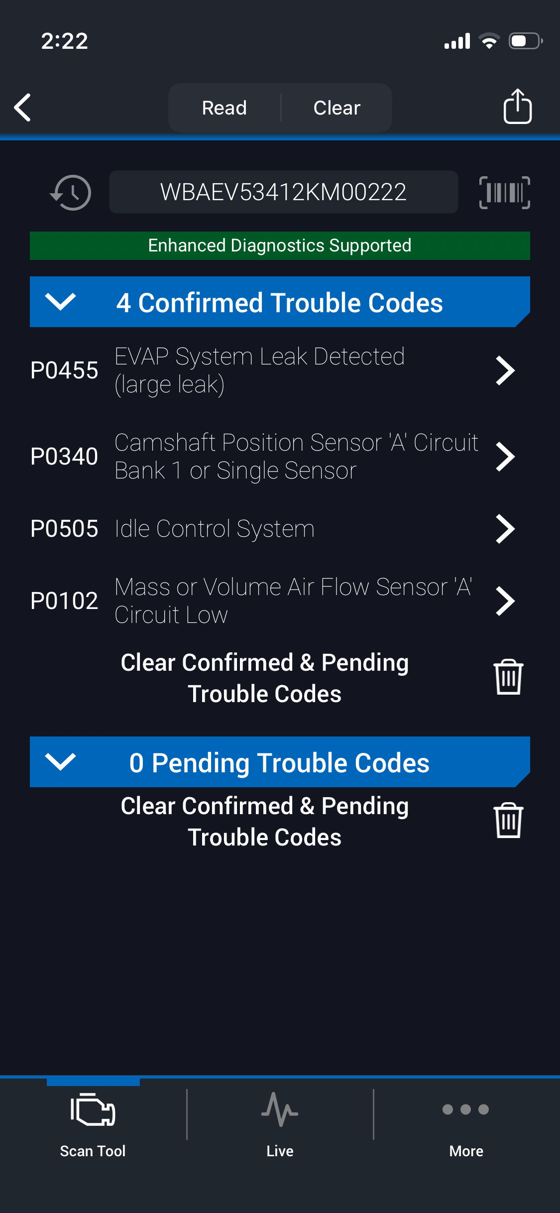This screenshot has width=560, height=1213.
Task: Tap the back arrow icon
Action: (x=23, y=107)
